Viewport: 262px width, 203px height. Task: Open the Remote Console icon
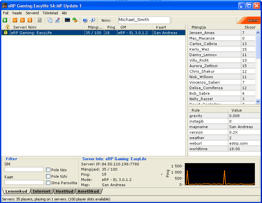pos(67,20)
